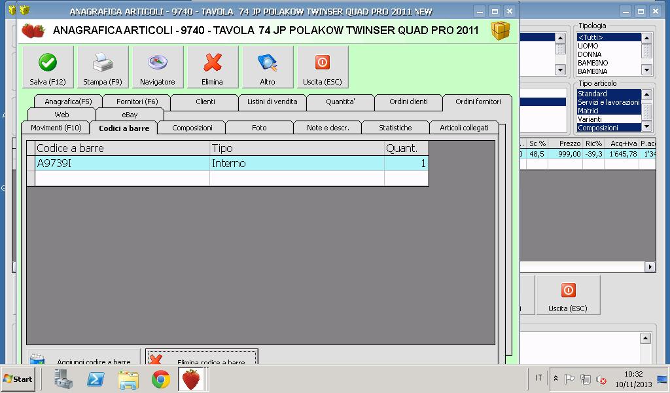Screen dimensions: 670x393
Task: Launch Google Chrome from the taskbar
Action: click(x=161, y=379)
